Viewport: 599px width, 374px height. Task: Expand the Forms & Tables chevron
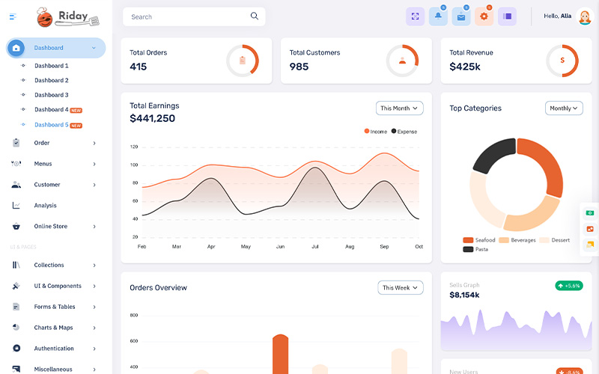[94, 307]
